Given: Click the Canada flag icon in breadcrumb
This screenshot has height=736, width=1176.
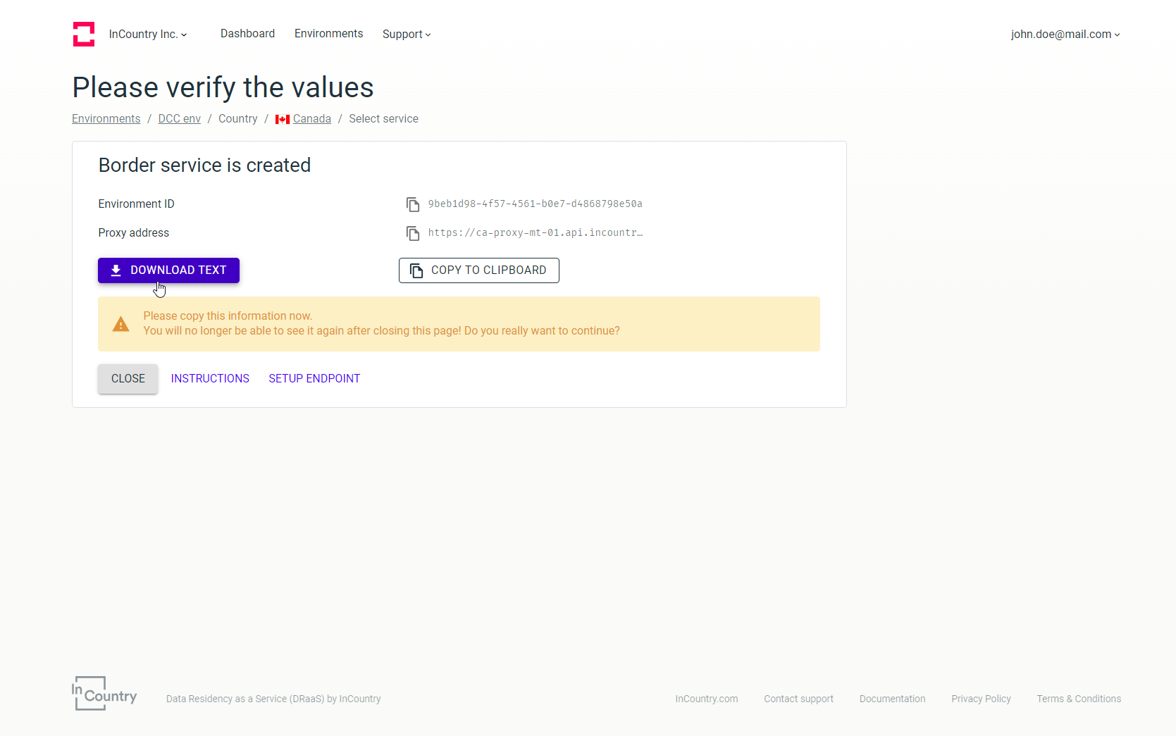Looking at the screenshot, I should tap(283, 119).
